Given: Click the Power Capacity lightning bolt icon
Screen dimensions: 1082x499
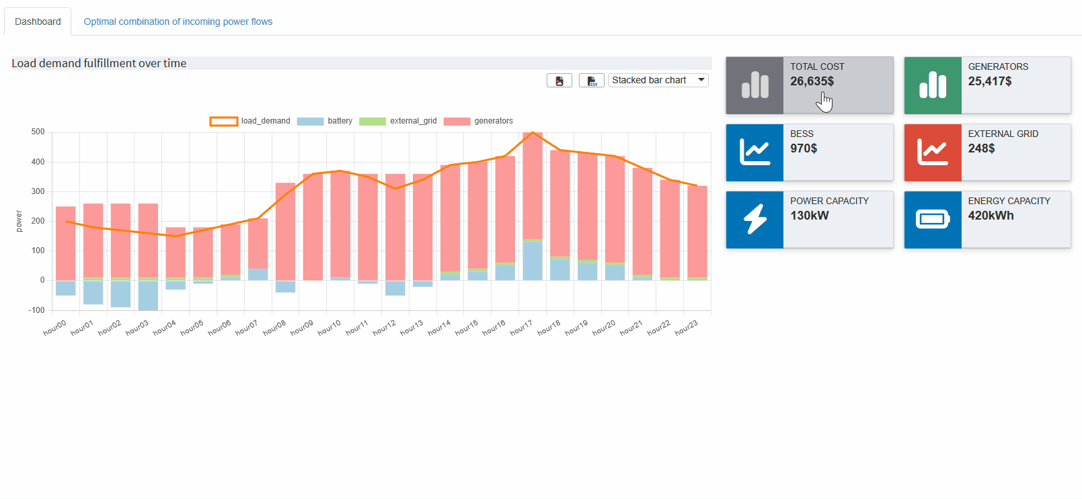Looking at the screenshot, I should coord(755,220).
